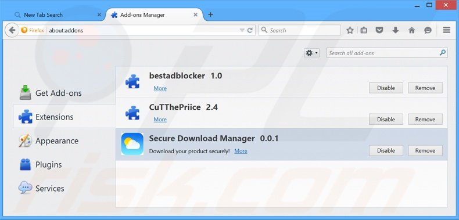Open a new tab with plus button
This screenshot has width=459, height=220.
pos(210,15)
